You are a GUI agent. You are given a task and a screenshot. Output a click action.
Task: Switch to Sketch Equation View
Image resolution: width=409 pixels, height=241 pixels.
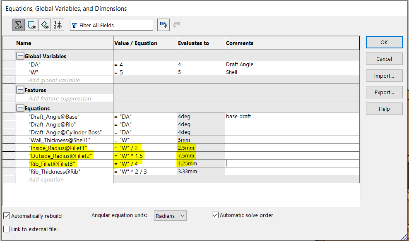click(31, 25)
